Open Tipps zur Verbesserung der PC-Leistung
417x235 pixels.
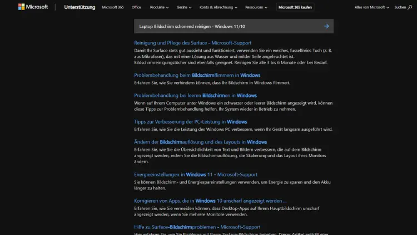pos(190,122)
